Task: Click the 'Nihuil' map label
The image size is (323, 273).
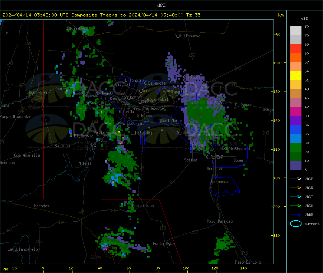Action: click(x=85, y=164)
